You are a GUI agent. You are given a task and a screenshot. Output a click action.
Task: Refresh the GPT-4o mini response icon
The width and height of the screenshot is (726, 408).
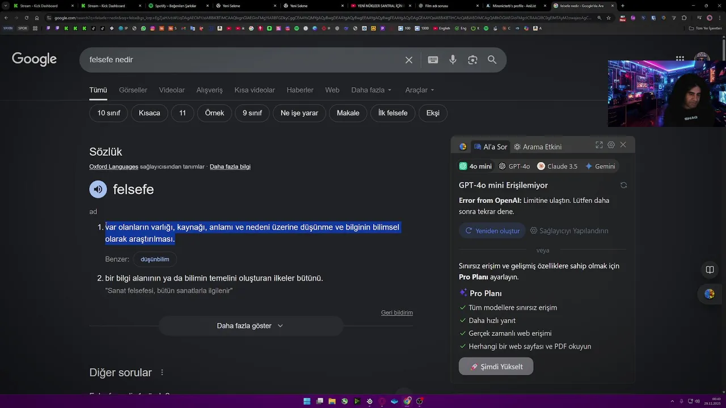(x=623, y=185)
